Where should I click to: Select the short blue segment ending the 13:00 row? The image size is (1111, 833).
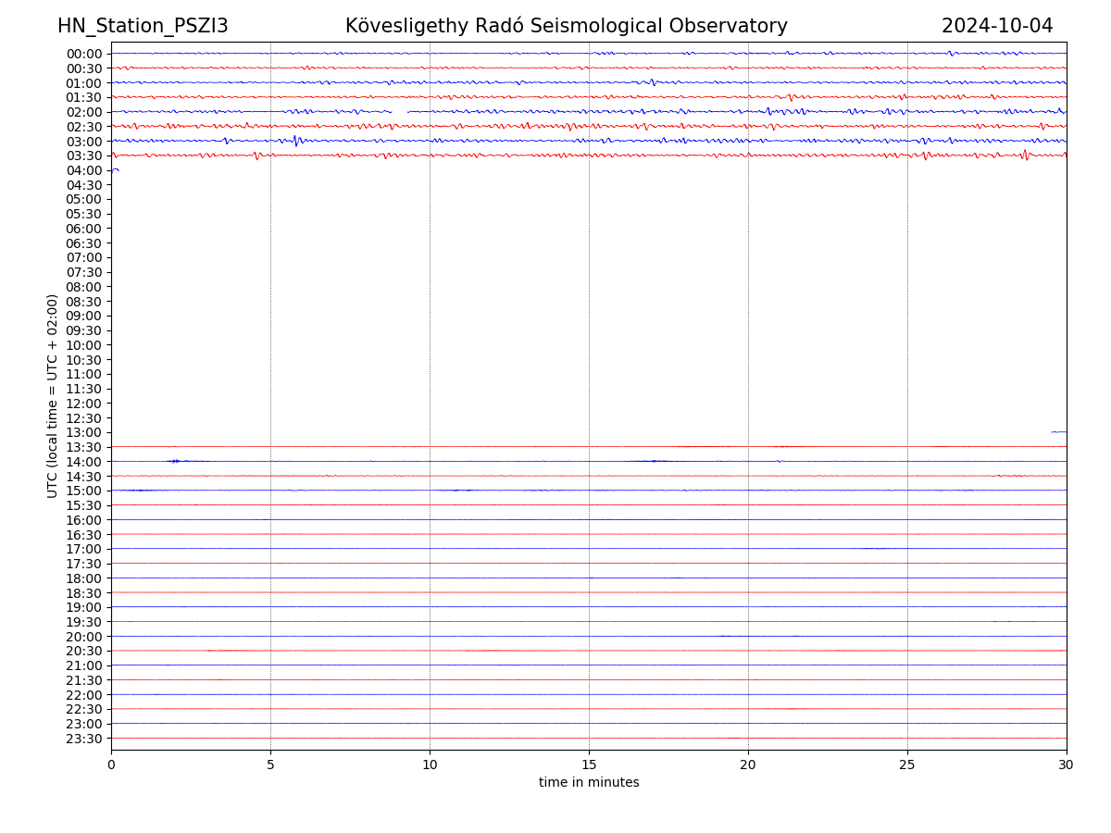tap(1058, 432)
